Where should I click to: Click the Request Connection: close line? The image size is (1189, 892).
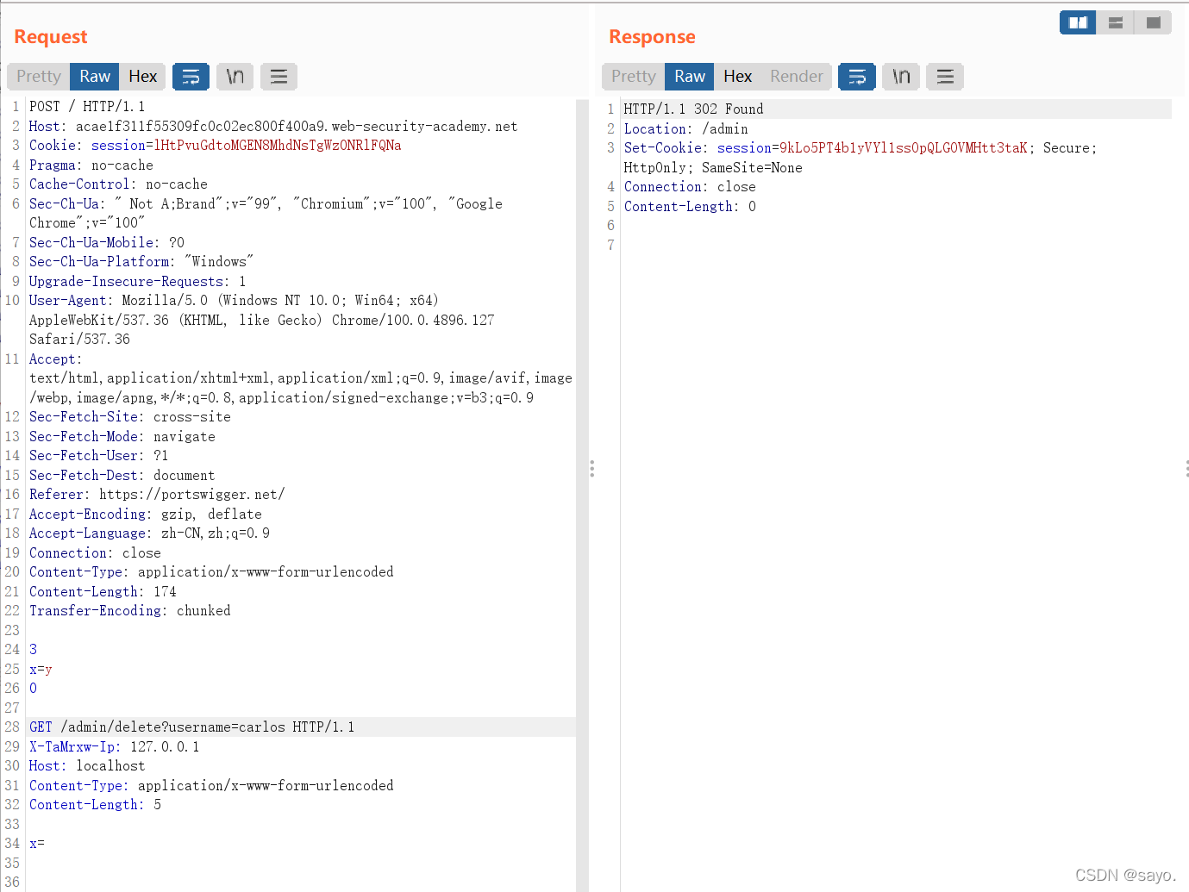coord(95,553)
